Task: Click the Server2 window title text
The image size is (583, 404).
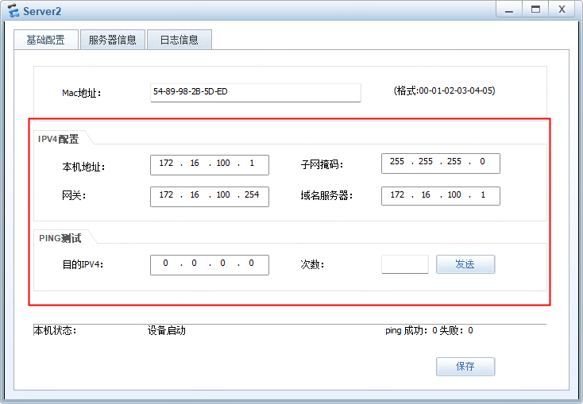Action: click(x=42, y=11)
